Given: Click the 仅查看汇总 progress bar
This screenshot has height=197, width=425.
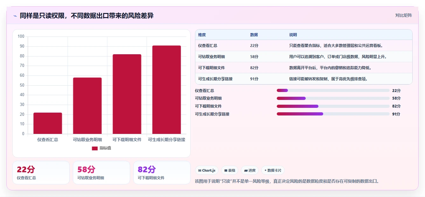Looking at the screenshot, I should coord(333,90).
